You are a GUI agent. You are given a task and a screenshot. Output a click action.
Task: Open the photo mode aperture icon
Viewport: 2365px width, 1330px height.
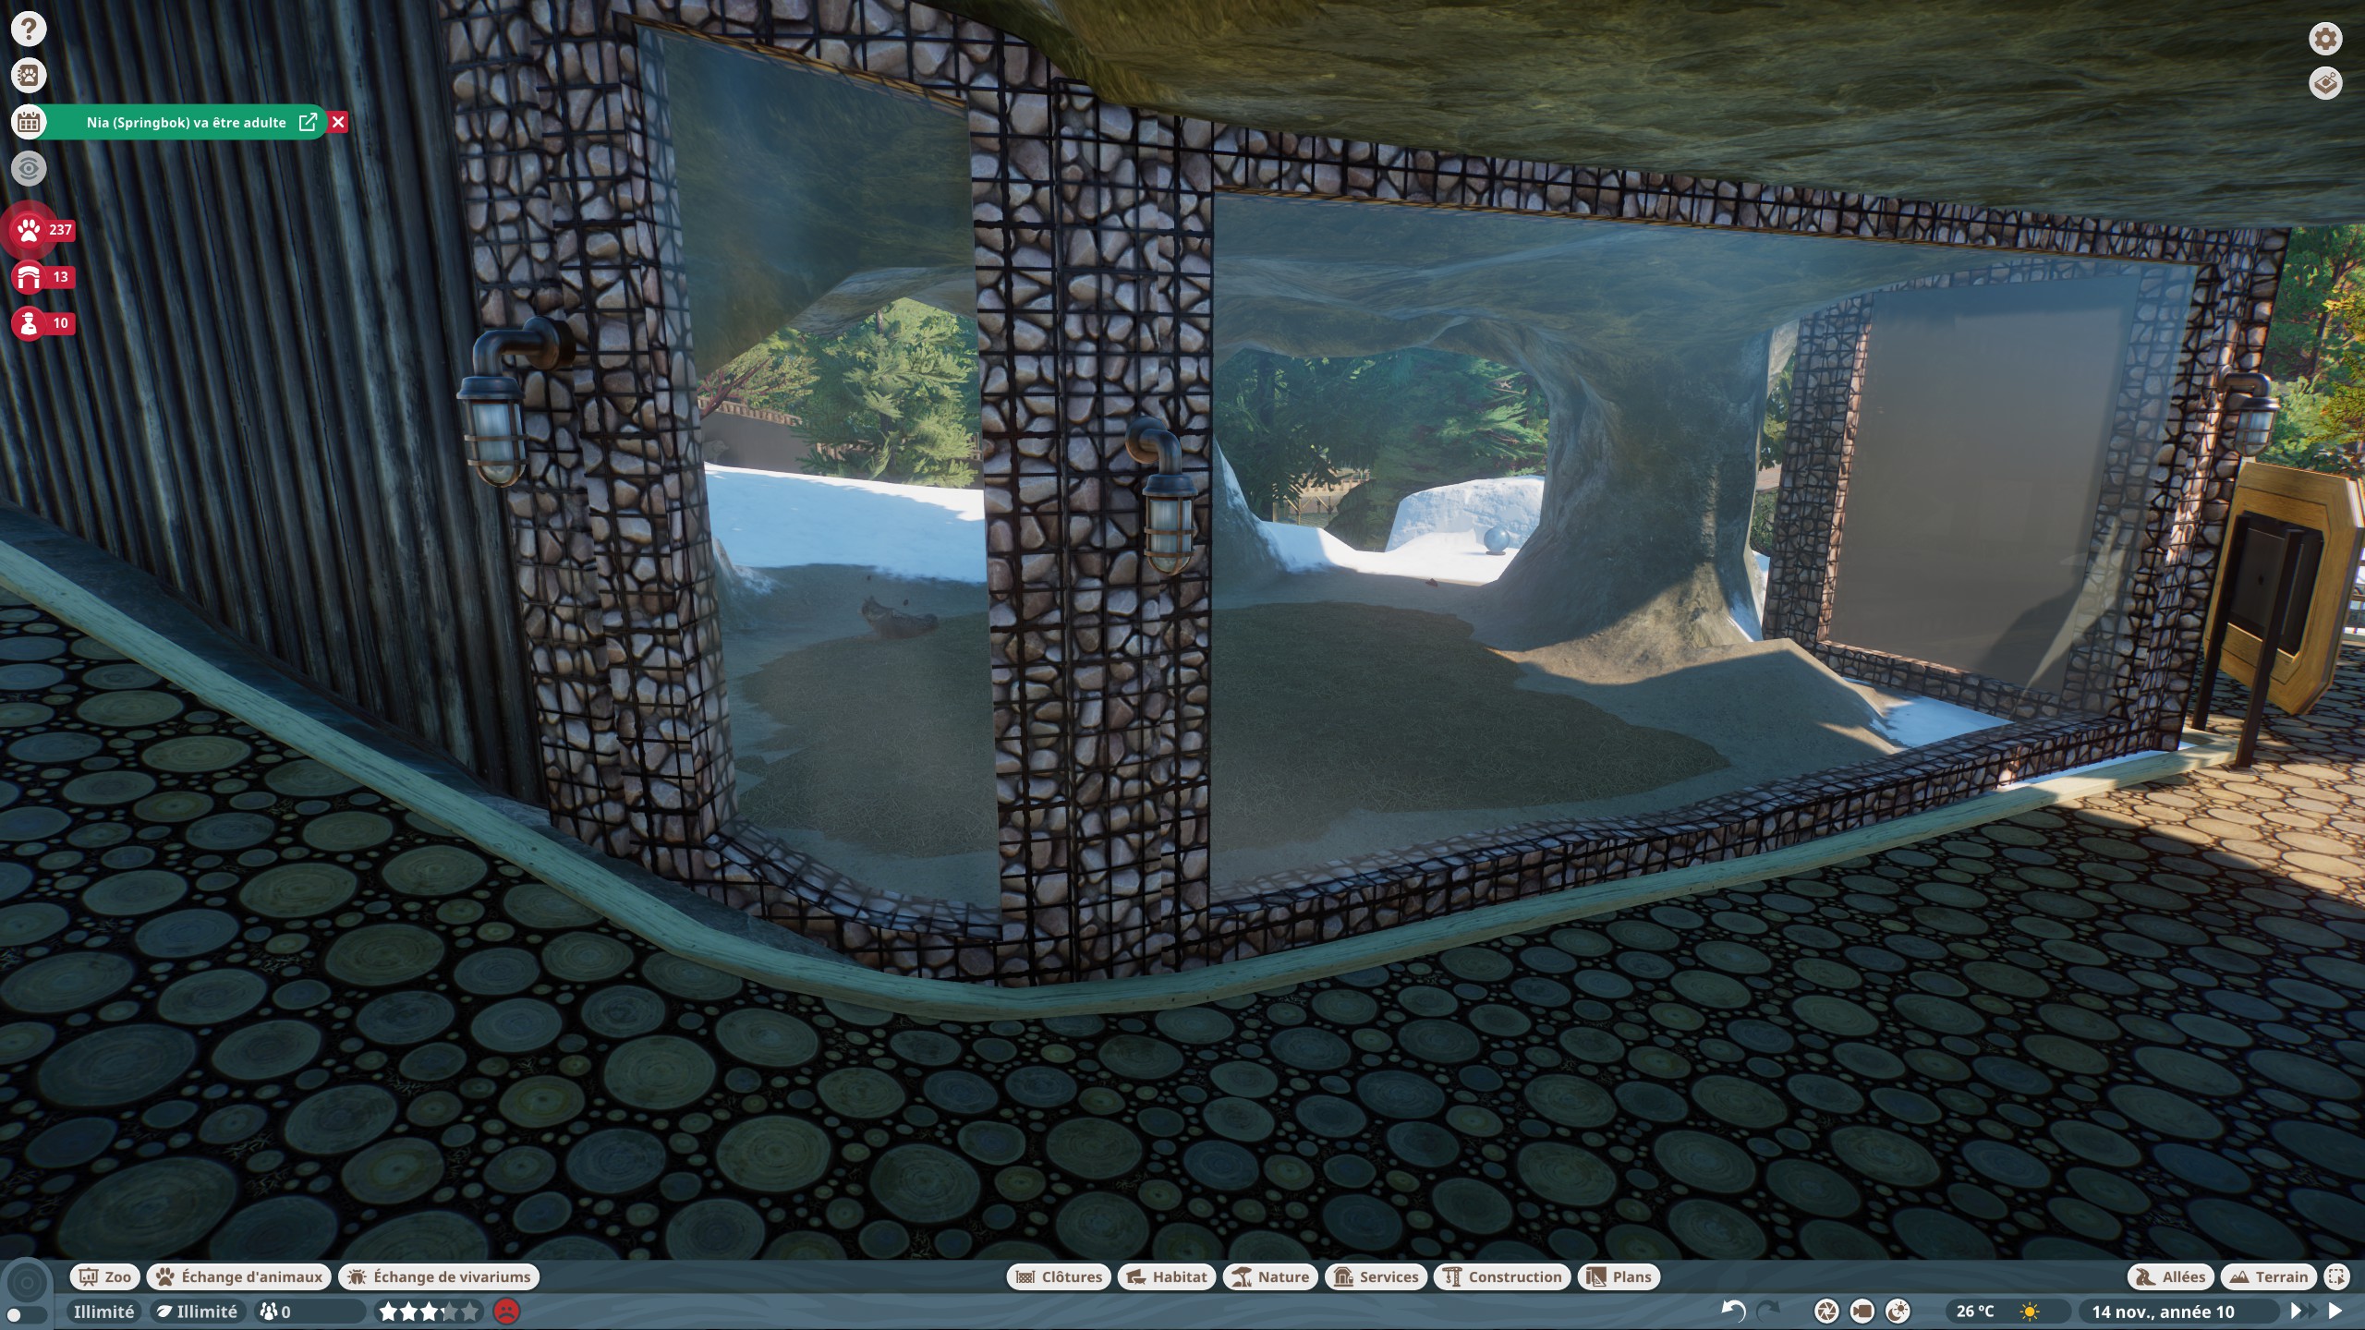click(1826, 1311)
